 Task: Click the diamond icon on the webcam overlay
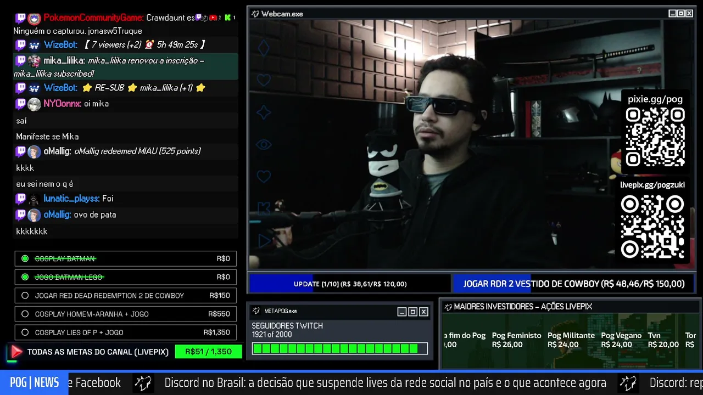coord(264,48)
